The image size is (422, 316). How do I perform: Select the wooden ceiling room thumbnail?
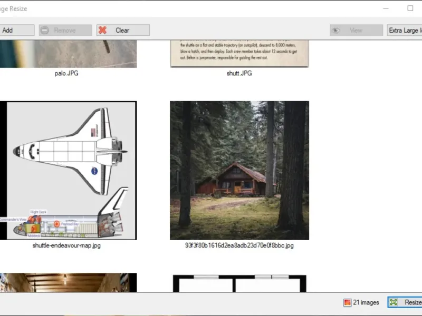click(69, 283)
